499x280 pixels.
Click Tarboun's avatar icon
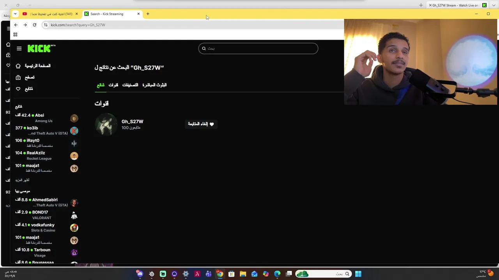tap(74, 253)
